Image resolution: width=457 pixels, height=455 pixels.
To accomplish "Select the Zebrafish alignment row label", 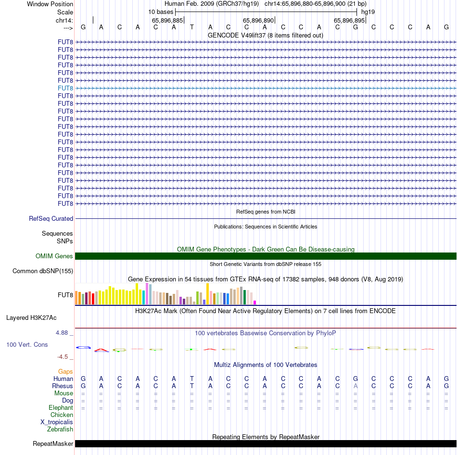I will coord(60,430).
